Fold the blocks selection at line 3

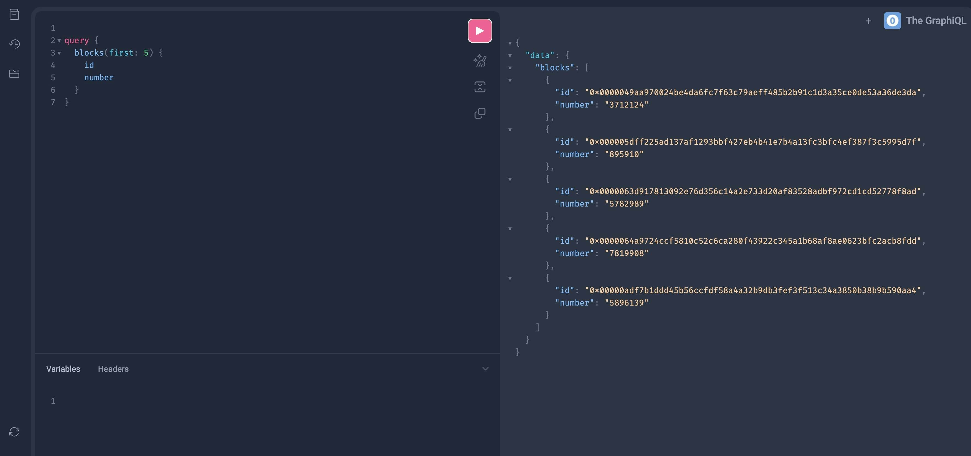point(59,53)
